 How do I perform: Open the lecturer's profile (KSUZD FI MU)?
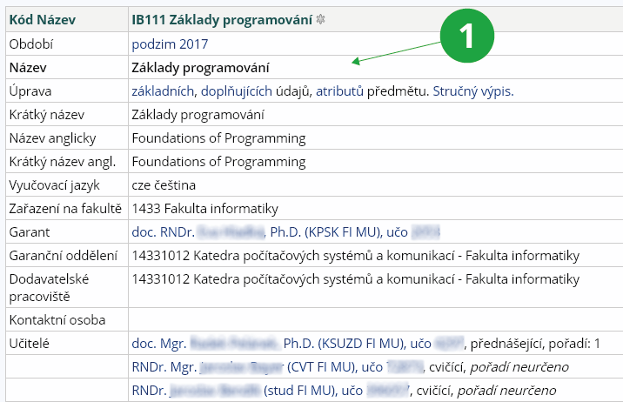click(285, 343)
